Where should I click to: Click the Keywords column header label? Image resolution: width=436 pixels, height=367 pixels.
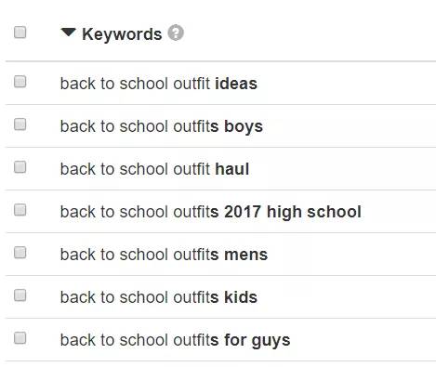122,33
